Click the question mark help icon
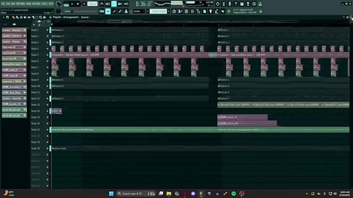The width and height of the screenshot is (353, 198). tap(236, 4)
